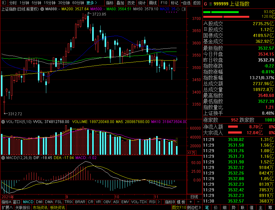Click the highest price label 3723.85 on chart
The width and height of the screenshot is (275, 210).
(99, 14)
